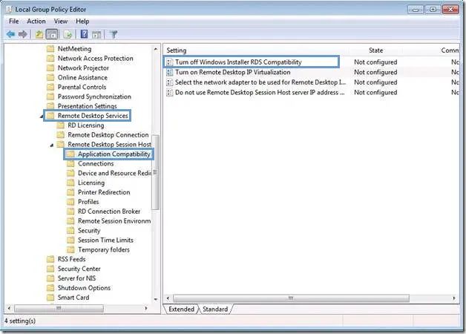Select RD Connection Broker in tree
The image size is (466, 334).
pyautogui.click(x=109, y=212)
